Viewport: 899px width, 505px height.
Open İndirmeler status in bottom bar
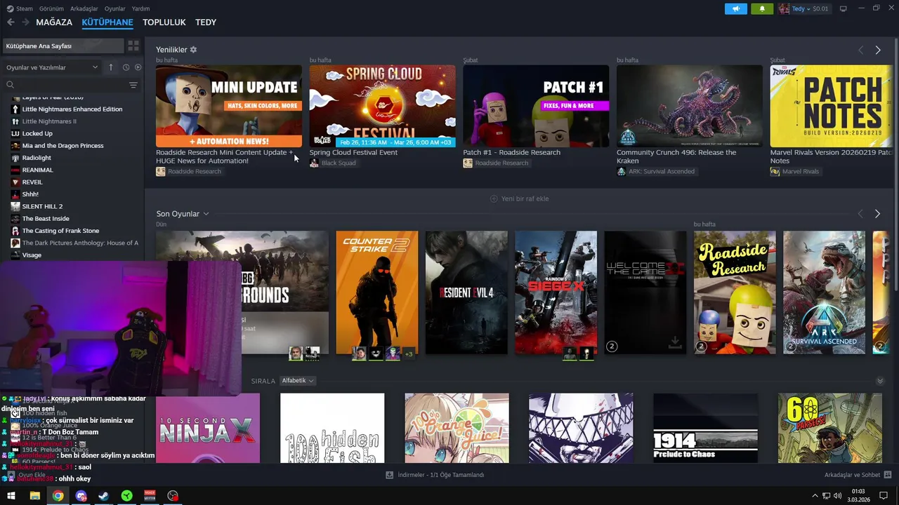tap(435, 475)
